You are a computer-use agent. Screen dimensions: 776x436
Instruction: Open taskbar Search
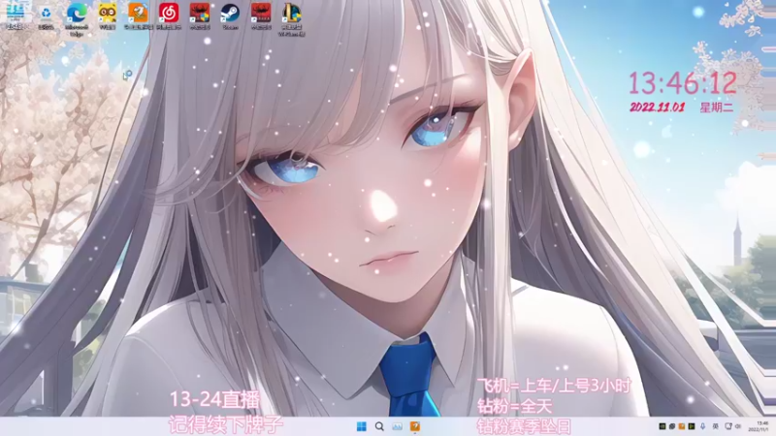pyautogui.click(x=379, y=426)
